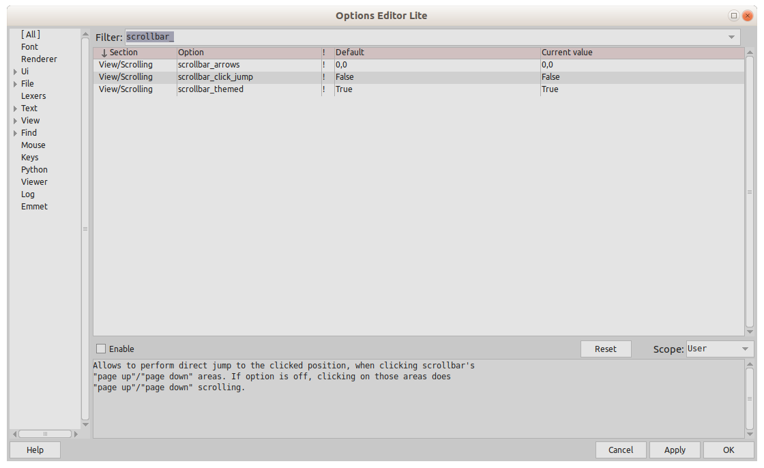Close the Options Editor Lite window
Viewport: 764px width, 468px height.
coord(748,16)
